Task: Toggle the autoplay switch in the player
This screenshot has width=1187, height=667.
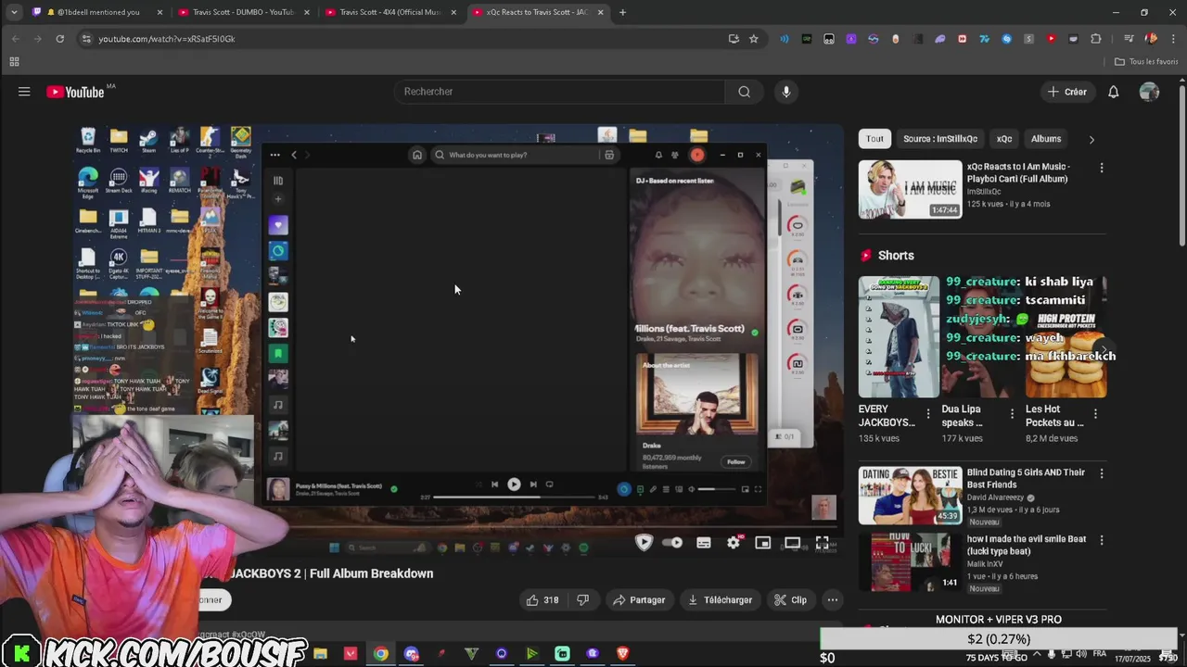Action: (x=673, y=543)
